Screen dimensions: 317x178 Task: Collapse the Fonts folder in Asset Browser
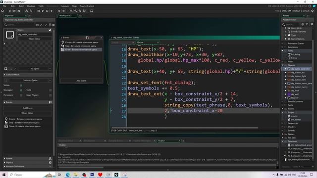[x=283, y=50]
